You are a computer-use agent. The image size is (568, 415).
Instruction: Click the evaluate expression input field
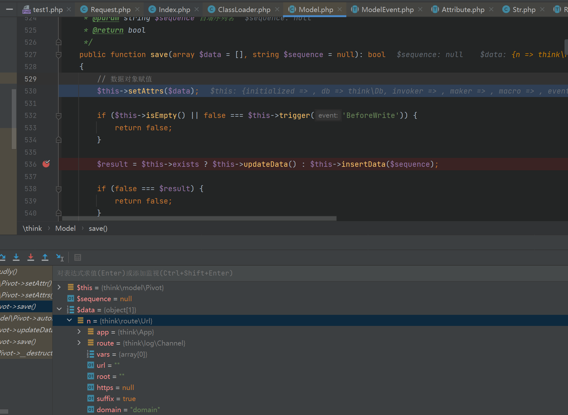coord(310,273)
